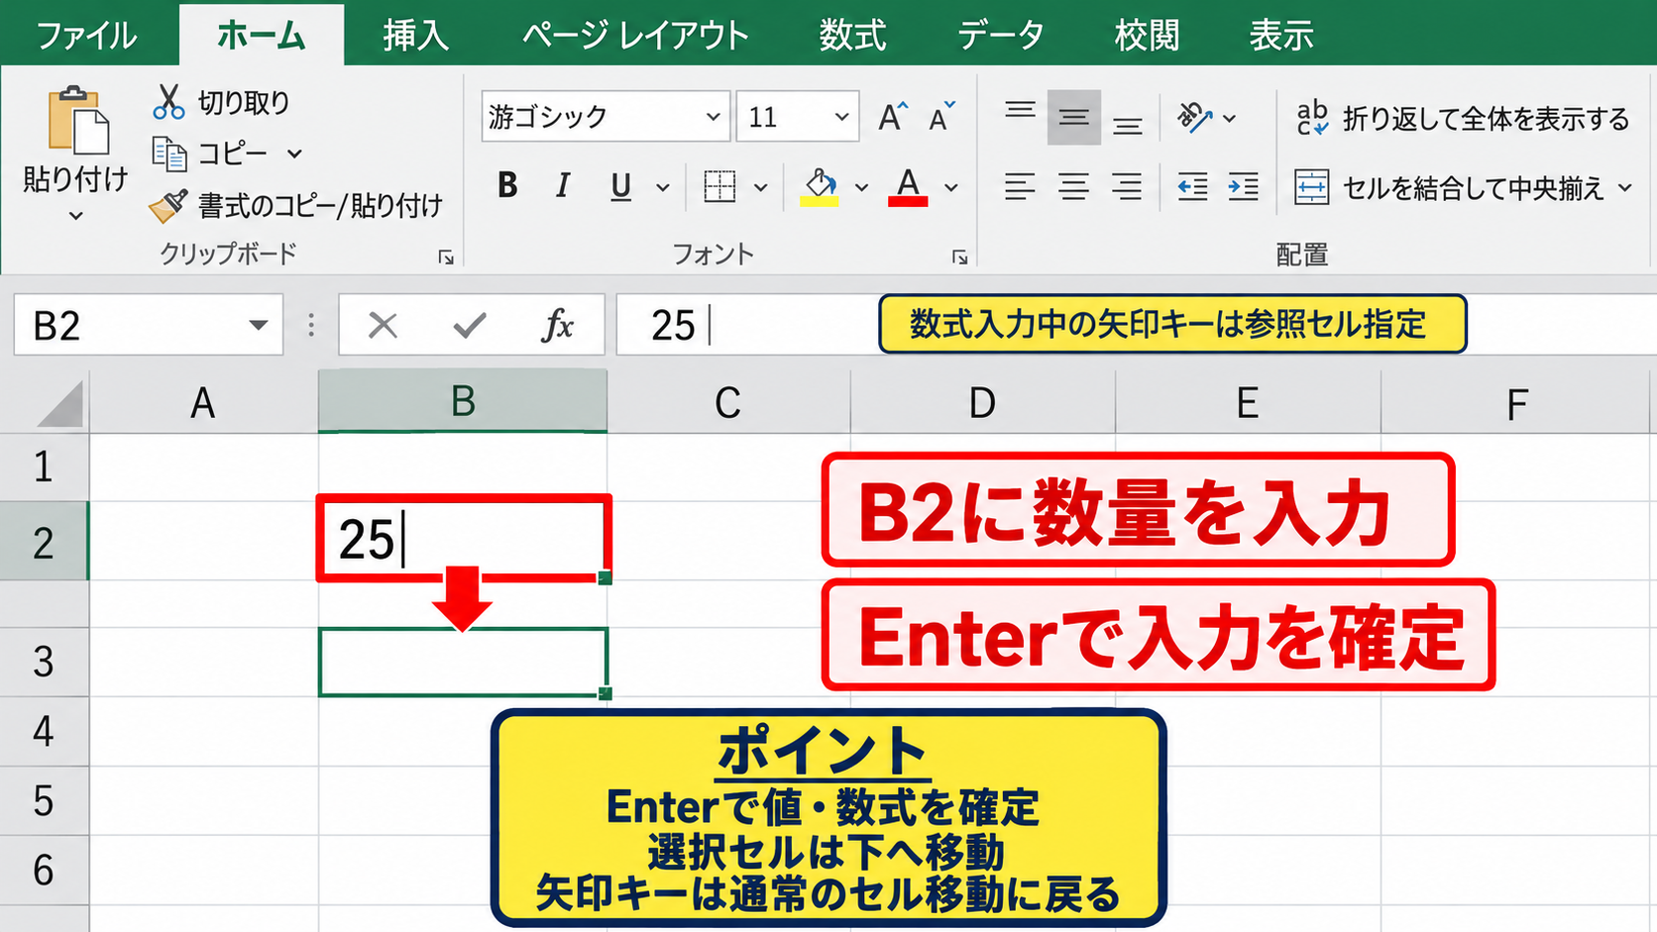Toggle Italic formatting
1657x932 pixels.
563,185
